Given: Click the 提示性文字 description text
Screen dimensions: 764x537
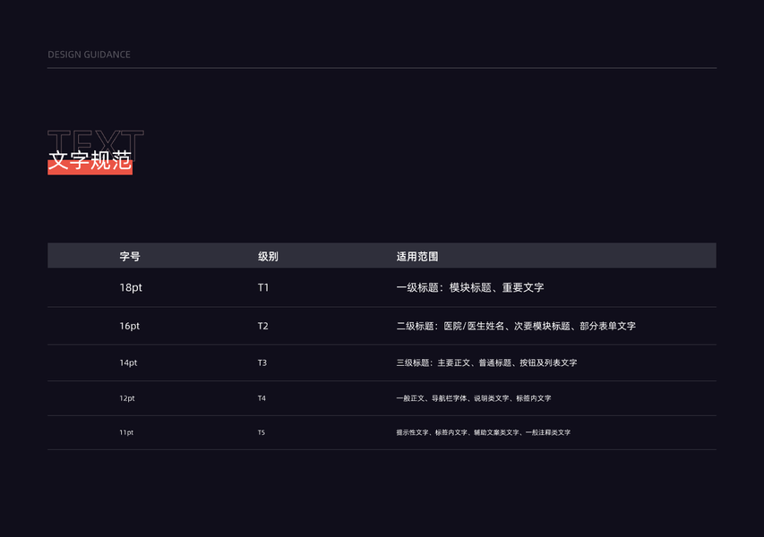Looking at the screenshot, I should pyautogui.click(x=483, y=432).
